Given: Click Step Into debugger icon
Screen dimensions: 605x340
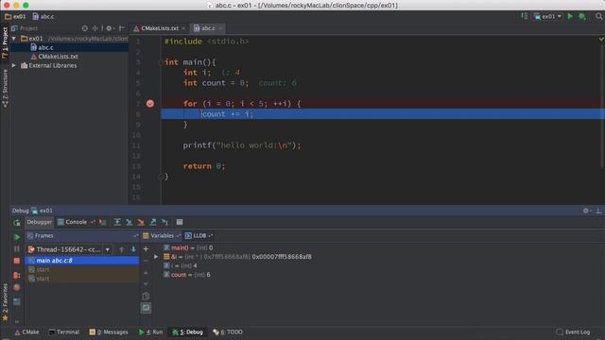Looking at the screenshot, I should point(129,222).
